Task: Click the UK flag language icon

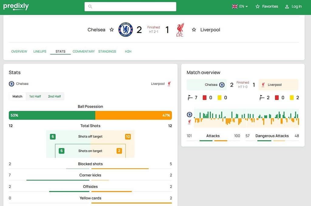Action: pyautogui.click(x=235, y=6)
